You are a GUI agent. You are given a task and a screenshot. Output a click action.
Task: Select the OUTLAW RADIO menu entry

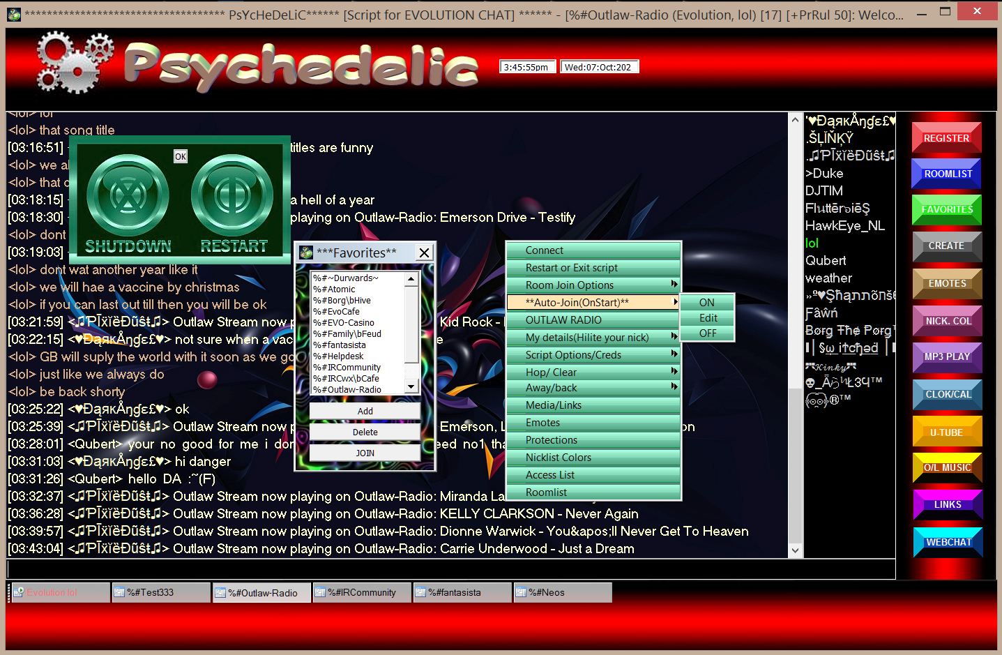pyautogui.click(x=593, y=320)
